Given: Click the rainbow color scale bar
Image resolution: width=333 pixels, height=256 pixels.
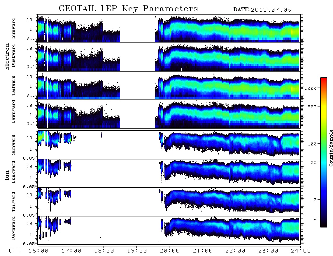Looking at the screenshot, I should click(324, 153).
